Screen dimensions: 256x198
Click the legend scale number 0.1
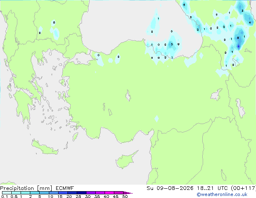tap(4, 196)
